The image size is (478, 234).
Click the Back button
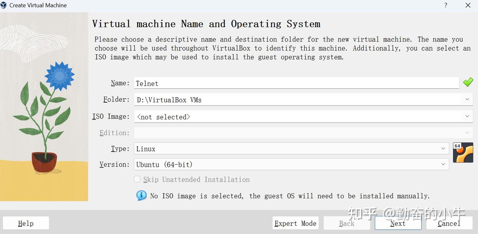[x=347, y=223]
